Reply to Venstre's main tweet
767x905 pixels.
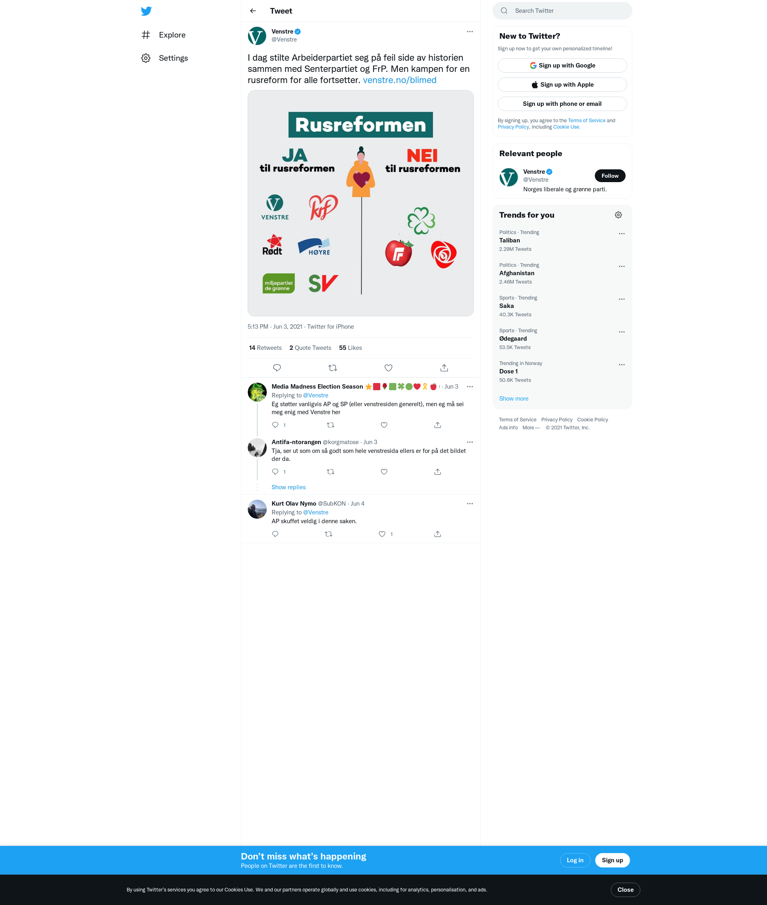pos(277,368)
